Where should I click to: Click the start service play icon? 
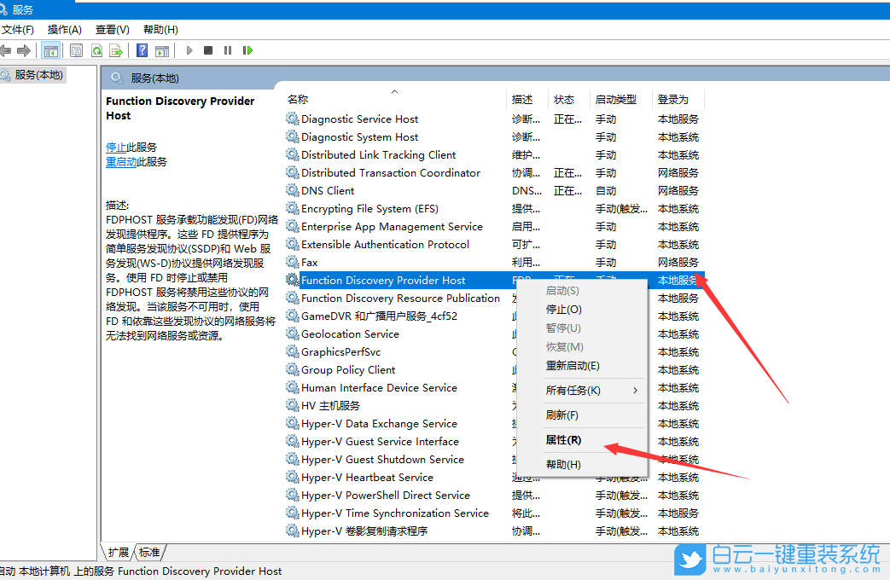tap(189, 49)
